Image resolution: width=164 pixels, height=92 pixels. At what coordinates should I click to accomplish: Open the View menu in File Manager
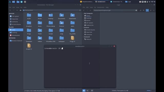[17, 7]
